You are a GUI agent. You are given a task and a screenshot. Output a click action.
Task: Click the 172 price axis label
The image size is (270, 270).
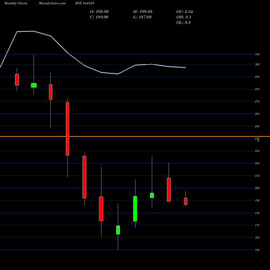coord(257,225)
